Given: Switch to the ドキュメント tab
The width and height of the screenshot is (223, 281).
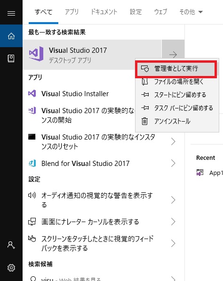Looking at the screenshot, I should pos(104,12).
